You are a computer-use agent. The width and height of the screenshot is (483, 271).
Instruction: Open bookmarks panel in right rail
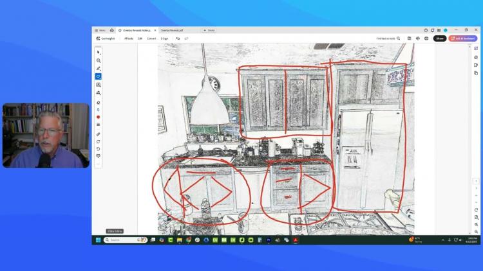point(476,65)
